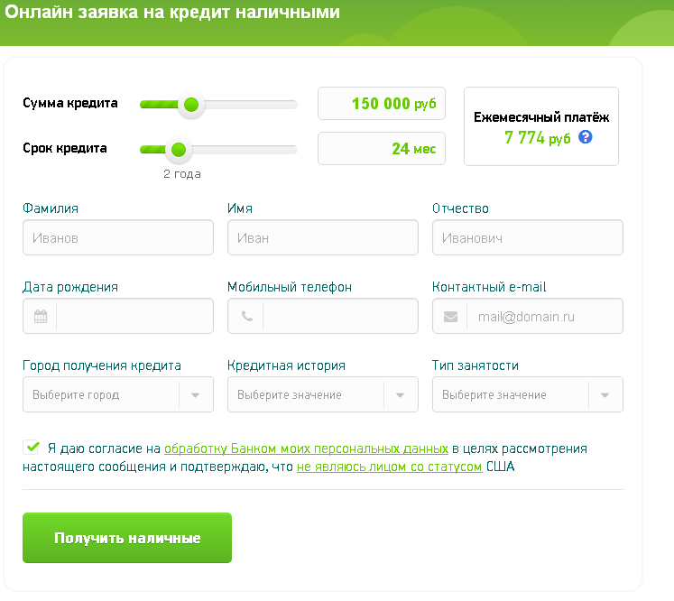Click the calendar icon in birth date field

tap(41, 317)
